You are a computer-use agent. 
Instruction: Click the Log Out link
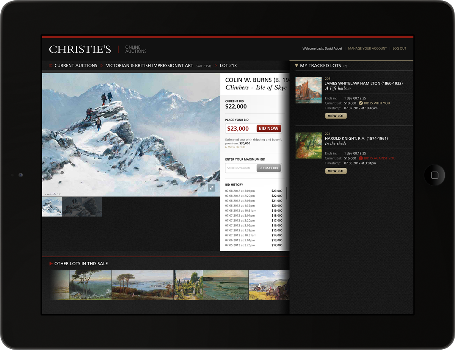399,48
